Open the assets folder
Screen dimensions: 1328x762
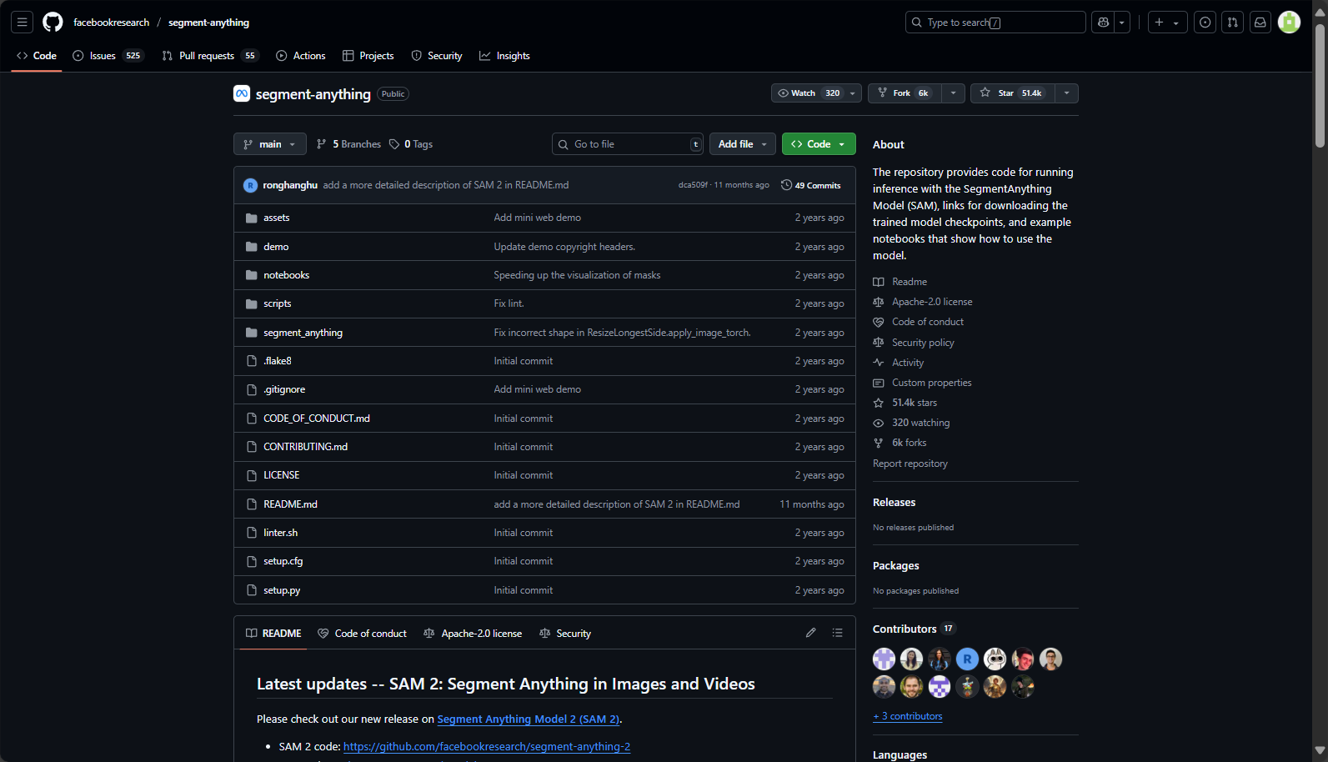pyautogui.click(x=277, y=218)
